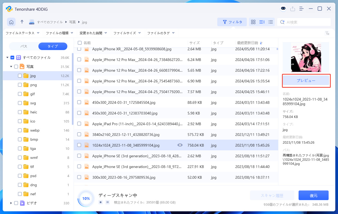Click the drive icon in breadcrumb
The height and width of the screenshot is (214, 338).
(x=32, y=22)
